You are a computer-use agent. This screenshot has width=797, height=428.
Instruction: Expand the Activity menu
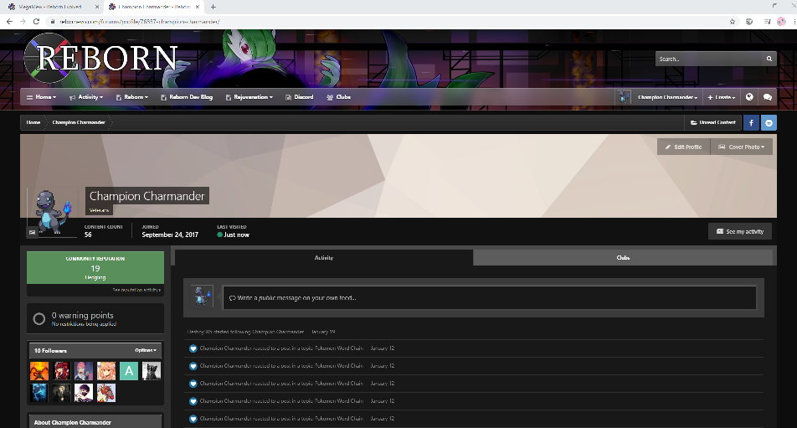[x=86, y=97]
